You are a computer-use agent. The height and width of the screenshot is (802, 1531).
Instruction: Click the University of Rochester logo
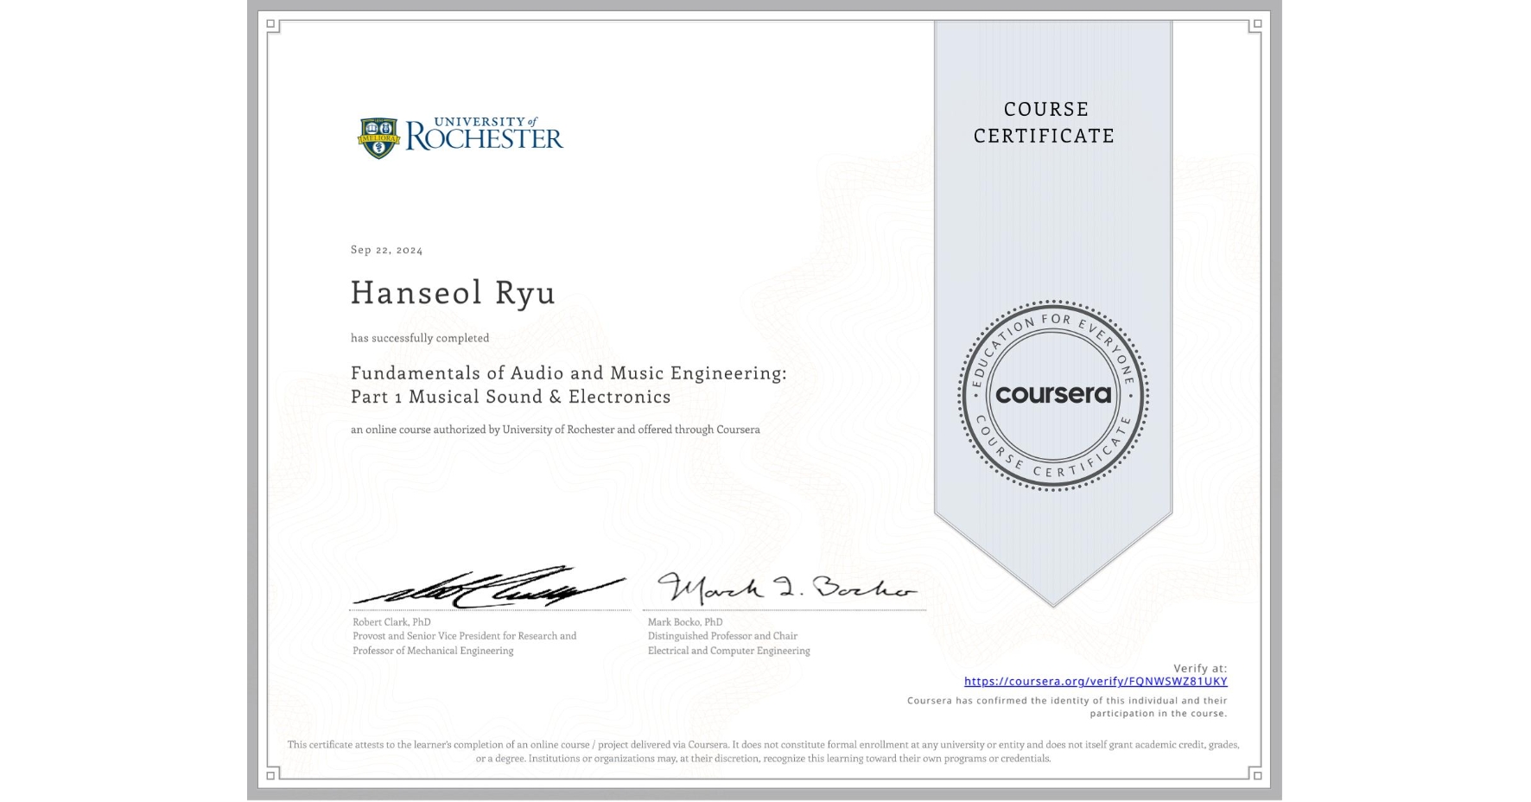(x=461, y=138)
